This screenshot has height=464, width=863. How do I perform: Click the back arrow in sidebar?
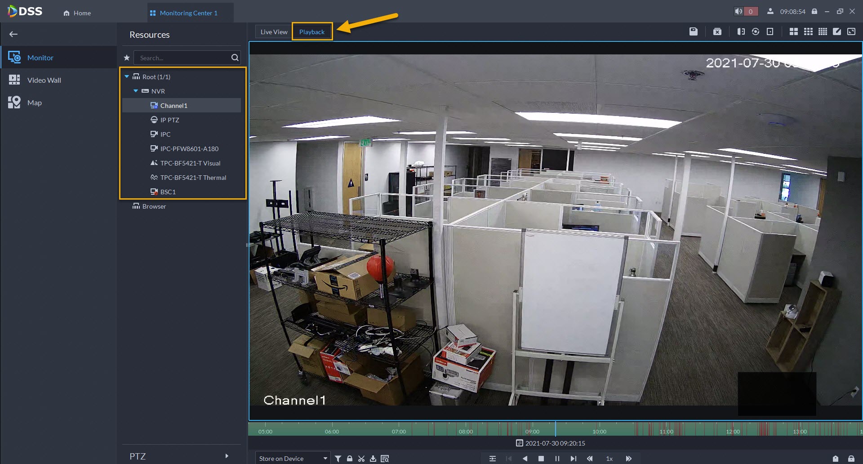[x=13, y=34]
